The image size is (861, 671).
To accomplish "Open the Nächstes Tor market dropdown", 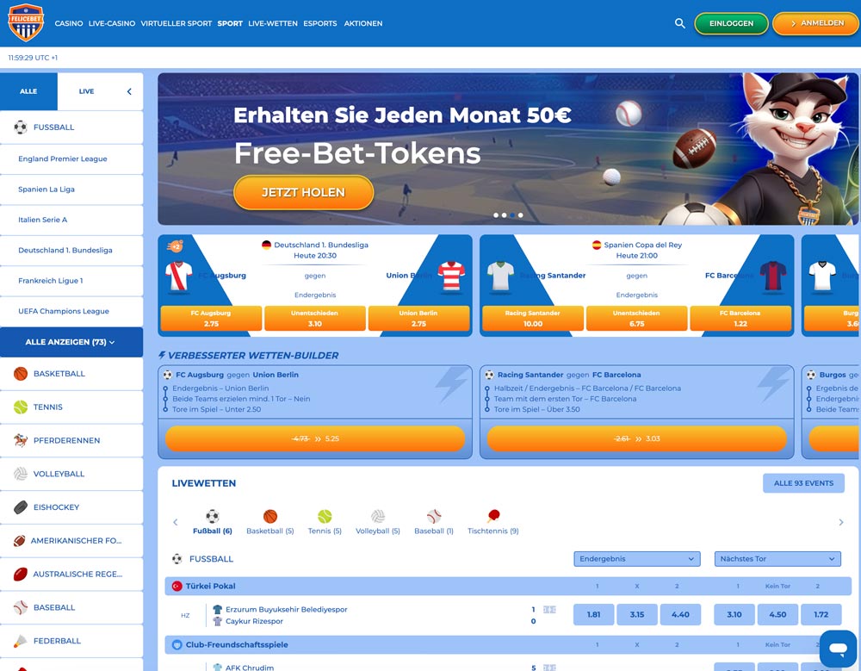I will [777, 558].
